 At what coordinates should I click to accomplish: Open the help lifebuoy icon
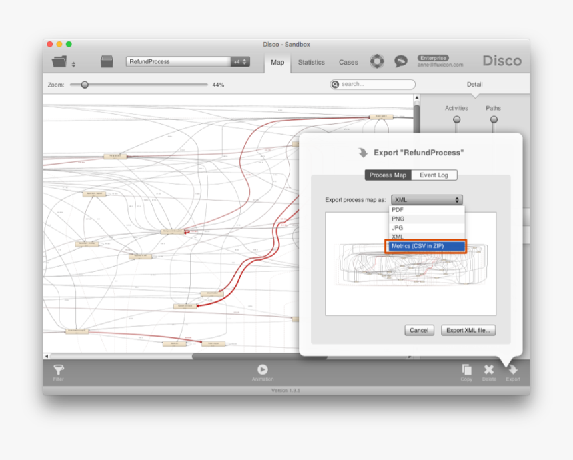(377, 61)
